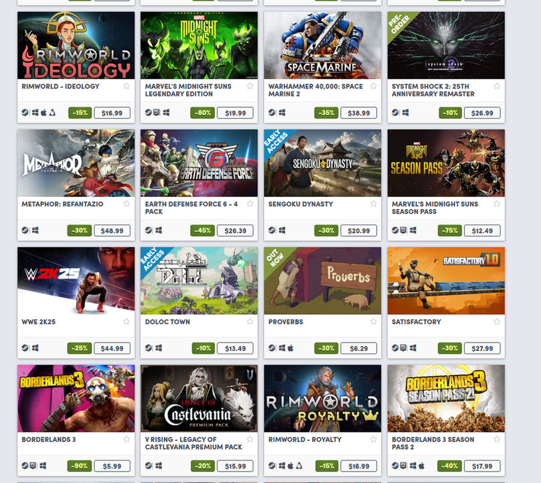Click Epic icon on Midnight Suns Legendary card
This screenshot has height=483, width=541.
(157, 112)
